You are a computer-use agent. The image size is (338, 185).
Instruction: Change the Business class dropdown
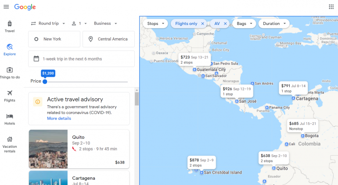[x=105, y=24]
